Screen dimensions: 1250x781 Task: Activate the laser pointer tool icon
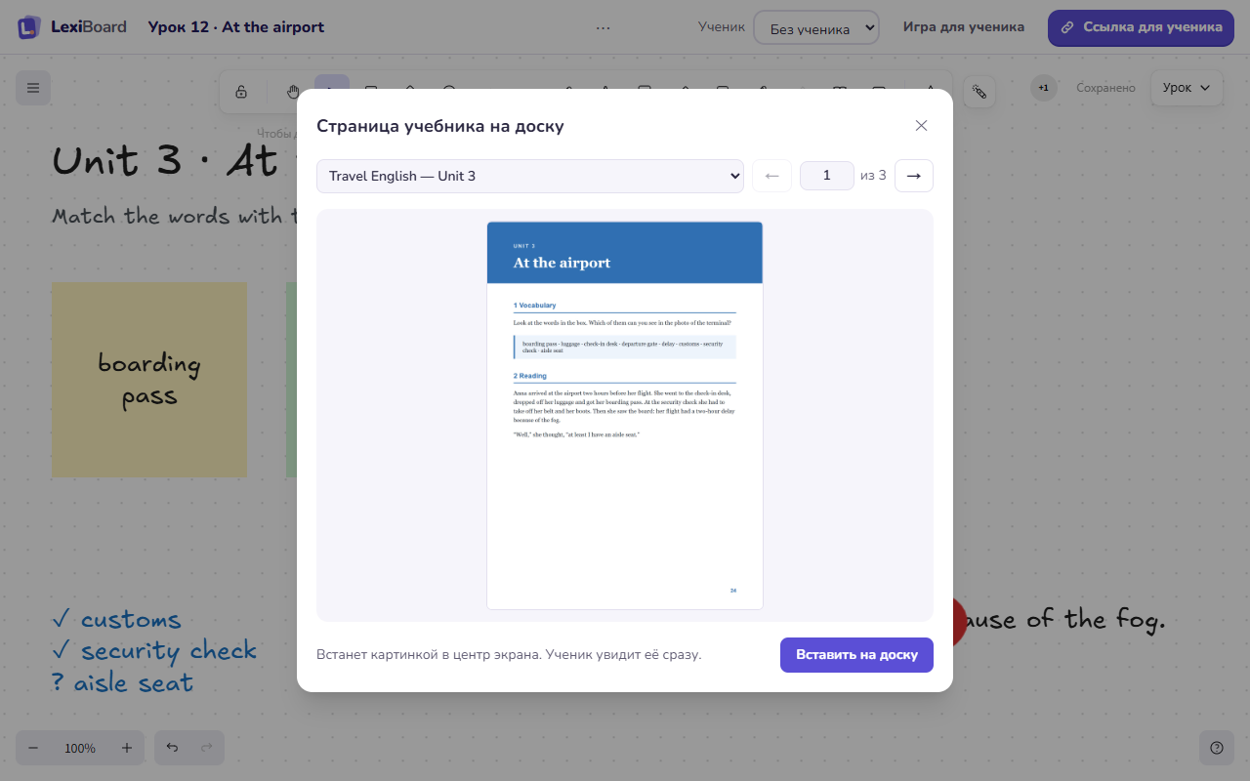click(979, 92)
